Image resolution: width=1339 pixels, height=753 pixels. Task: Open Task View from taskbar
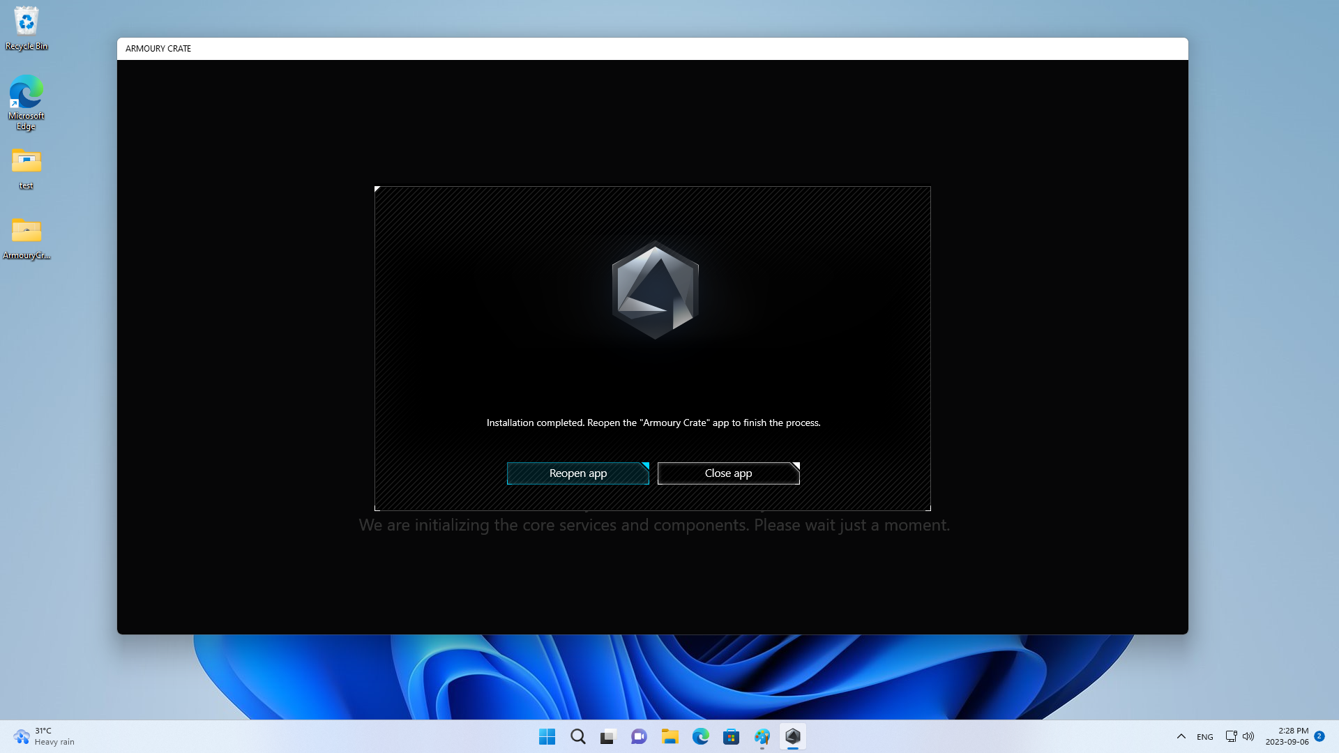pos(609,736)
